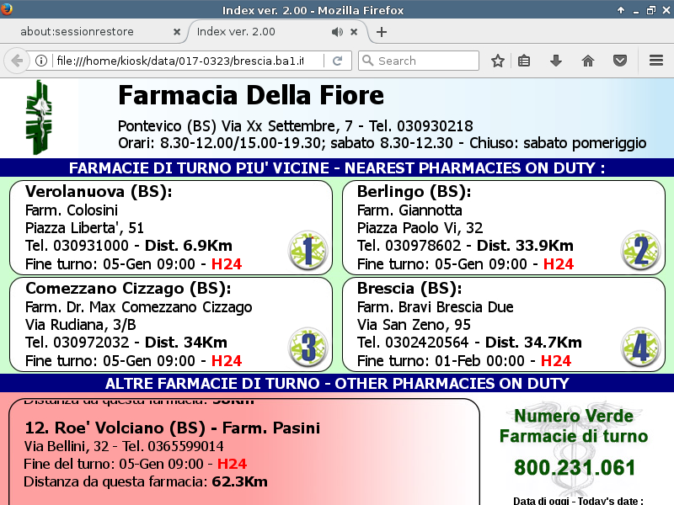The width and height of the screenshot is (674, 505).
Task: Click the Pocket save icon
Action: click(619, 61)
